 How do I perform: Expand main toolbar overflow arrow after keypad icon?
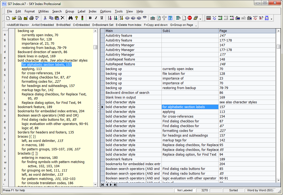point(200,18)
